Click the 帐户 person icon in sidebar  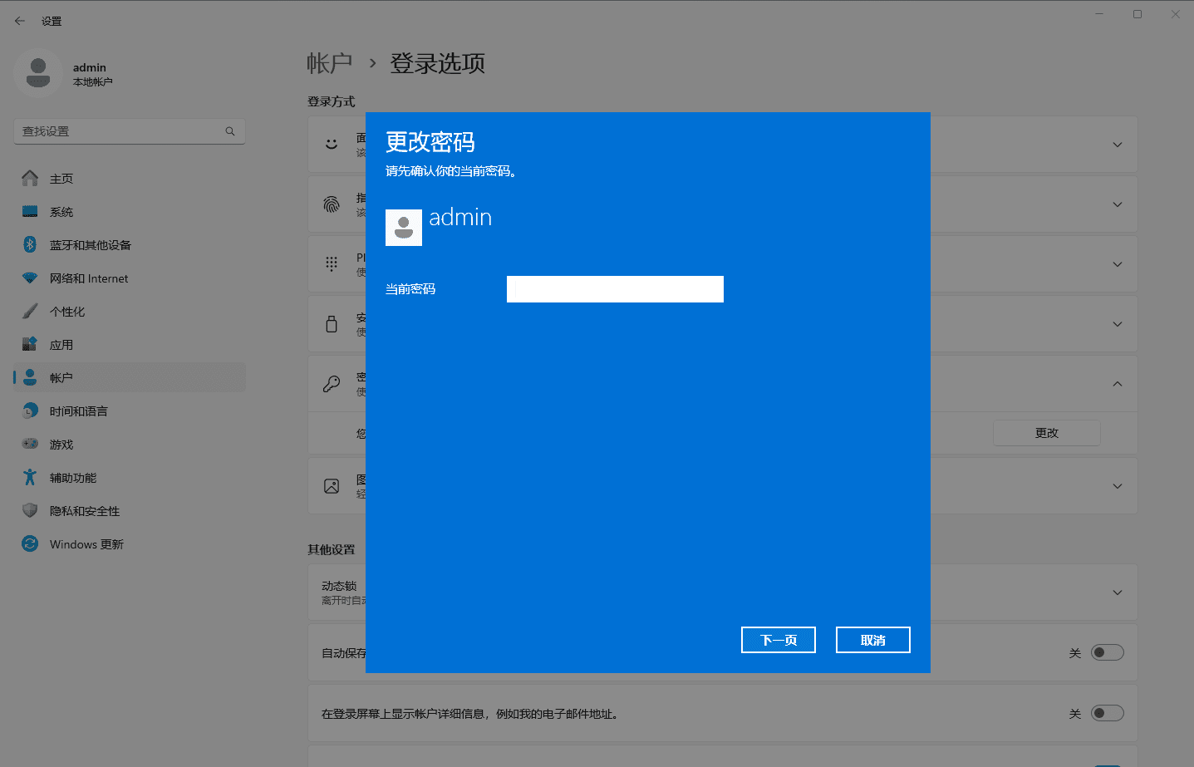pos(30,377)
